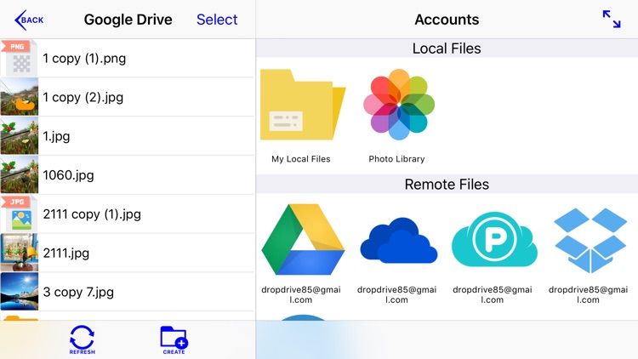
Task: Tap the My Local Files label
Action: tap(301, 159)
